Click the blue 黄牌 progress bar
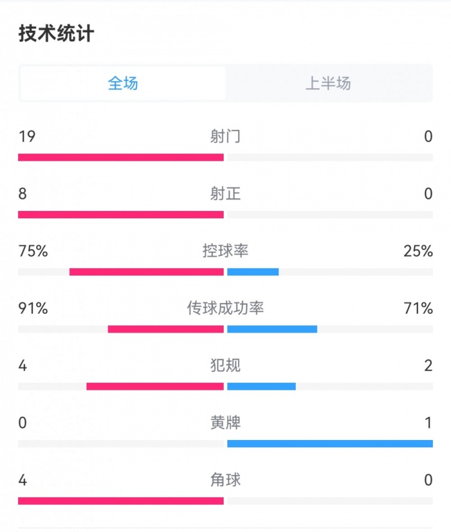 tap(330, 444)
